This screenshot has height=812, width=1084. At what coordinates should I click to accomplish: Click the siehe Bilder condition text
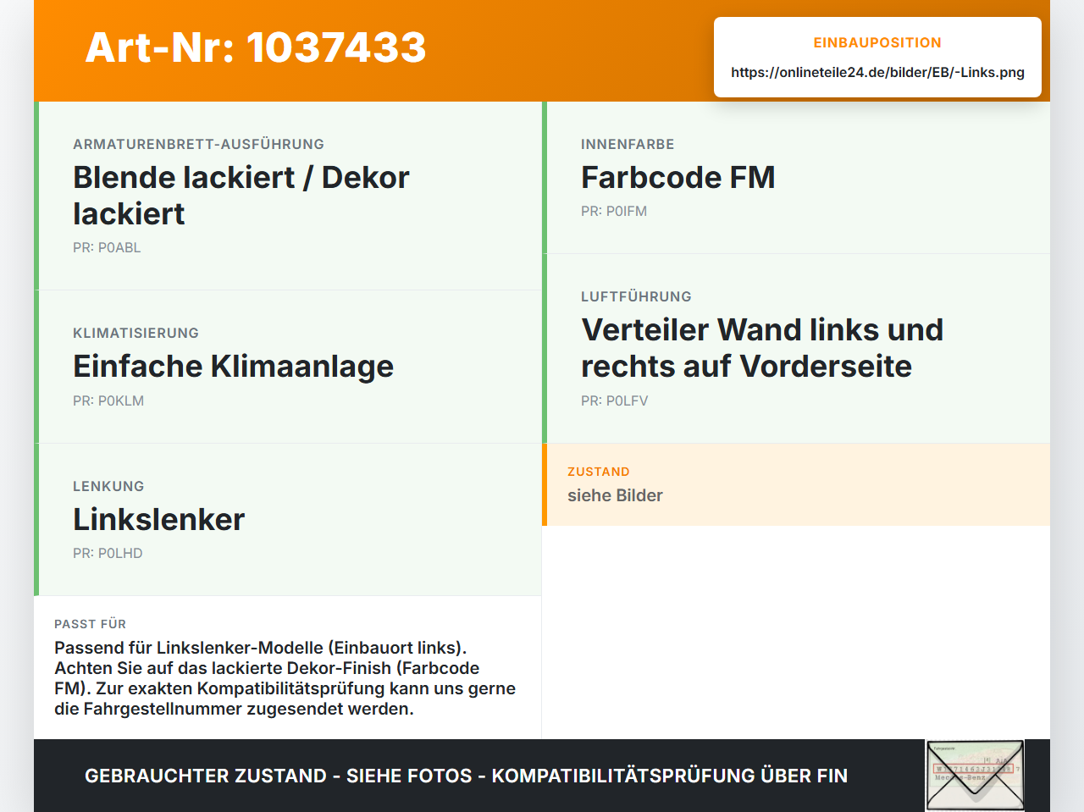coord(615,495)
